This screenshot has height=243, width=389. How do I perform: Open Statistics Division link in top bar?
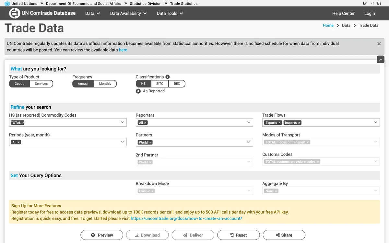pyautogui.click(x=146, y=4)
